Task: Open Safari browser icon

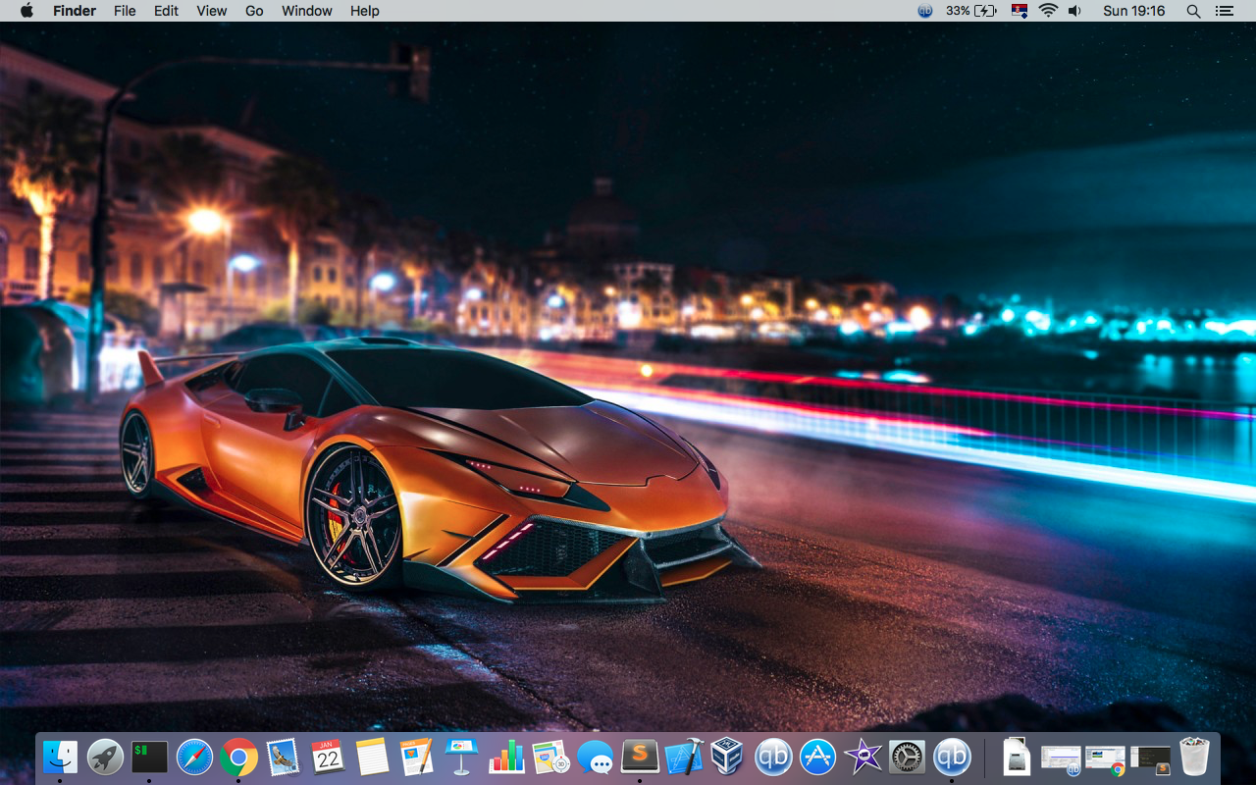Action: [x=194, y=757]
